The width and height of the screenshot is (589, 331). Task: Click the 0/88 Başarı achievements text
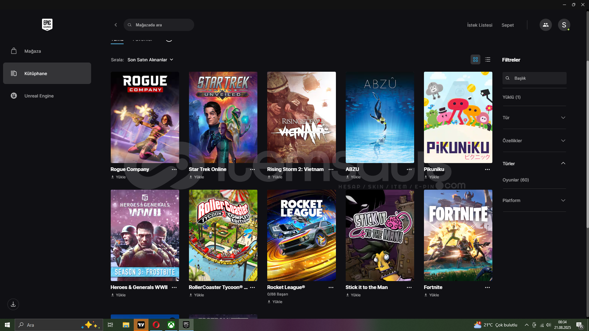tap(278, 294)
